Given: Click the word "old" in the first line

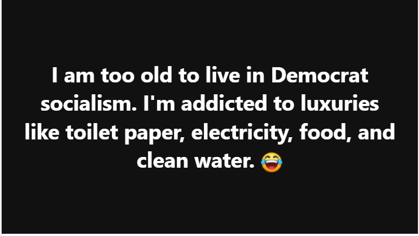Looking at the screenshot, I should 156,75.
